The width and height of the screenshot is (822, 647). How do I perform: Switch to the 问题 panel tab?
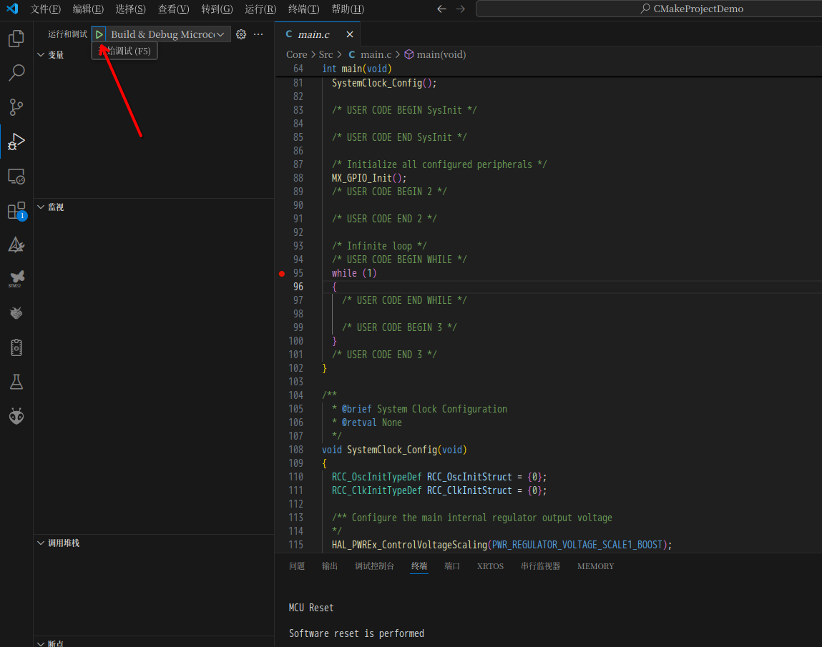(297, 566)
